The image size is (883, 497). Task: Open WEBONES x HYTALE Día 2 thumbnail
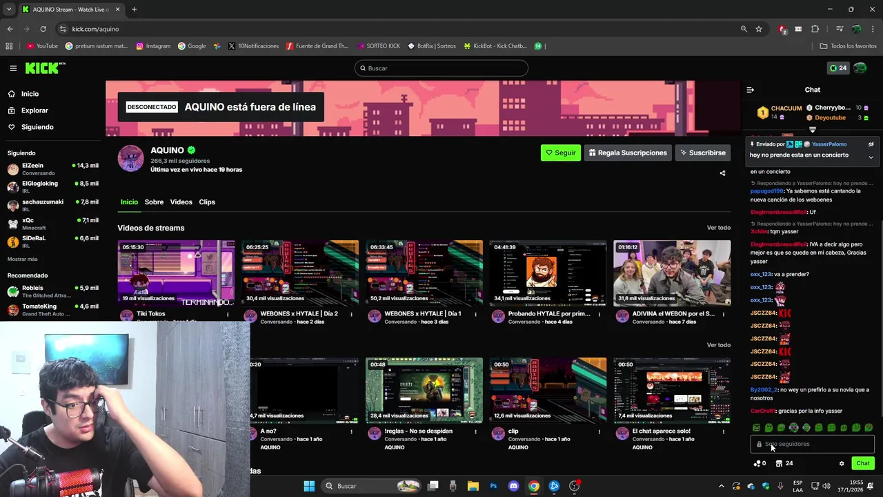point(300,273)
